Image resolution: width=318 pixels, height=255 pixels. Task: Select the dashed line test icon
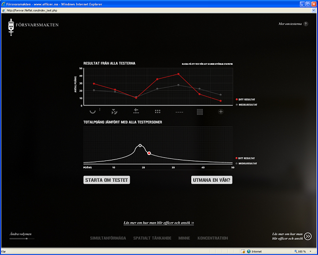pos(179,112)
